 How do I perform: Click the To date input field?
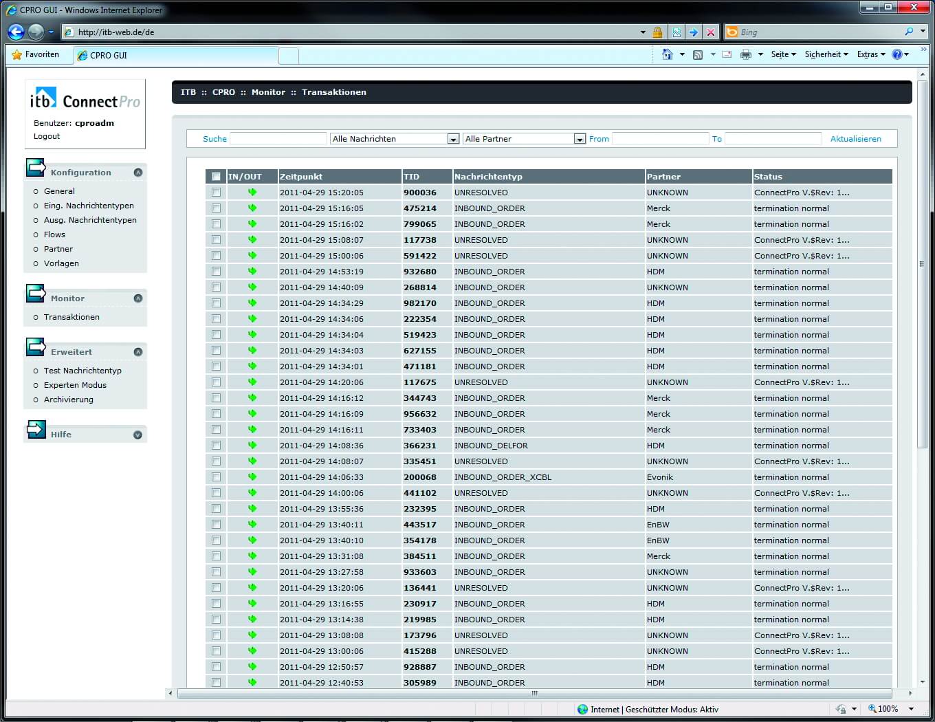coord(773,139)
